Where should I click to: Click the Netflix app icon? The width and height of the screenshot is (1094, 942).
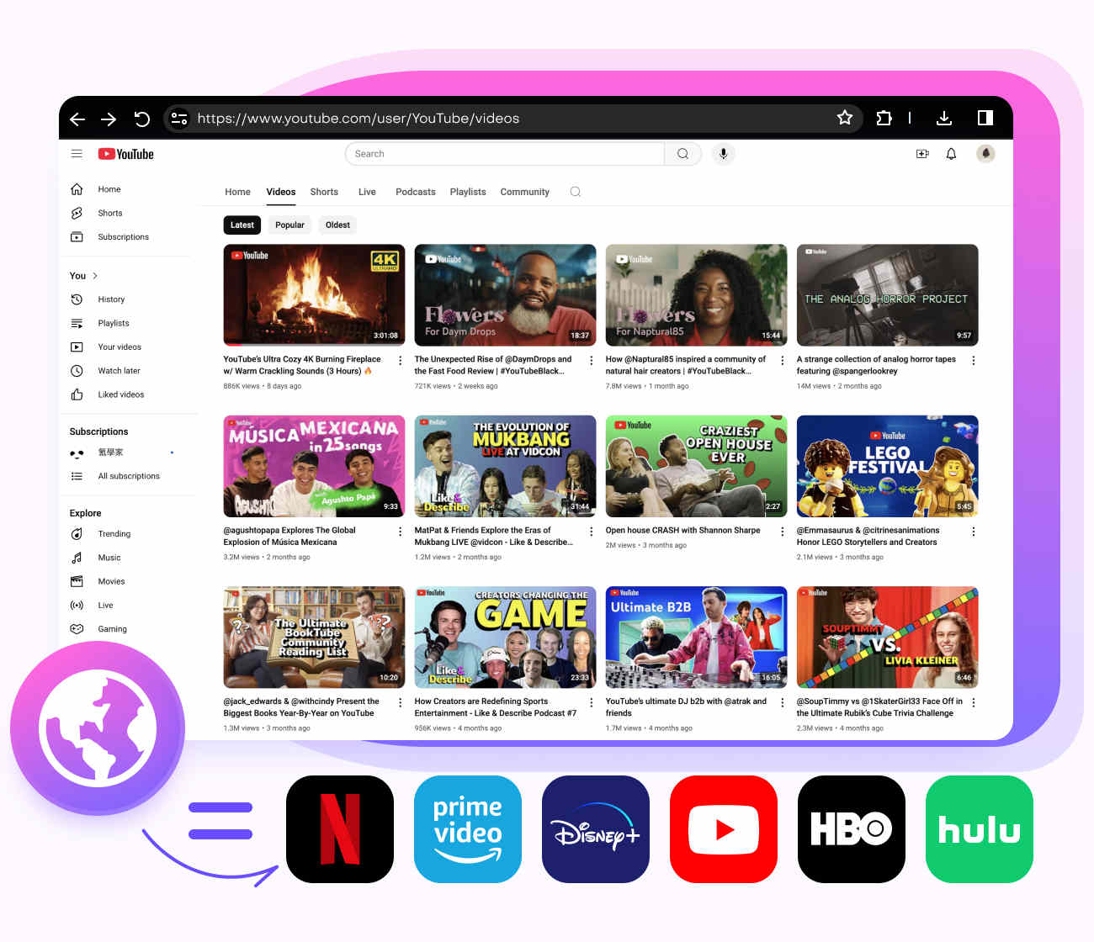pyautogui.click(x=340, y=829)
